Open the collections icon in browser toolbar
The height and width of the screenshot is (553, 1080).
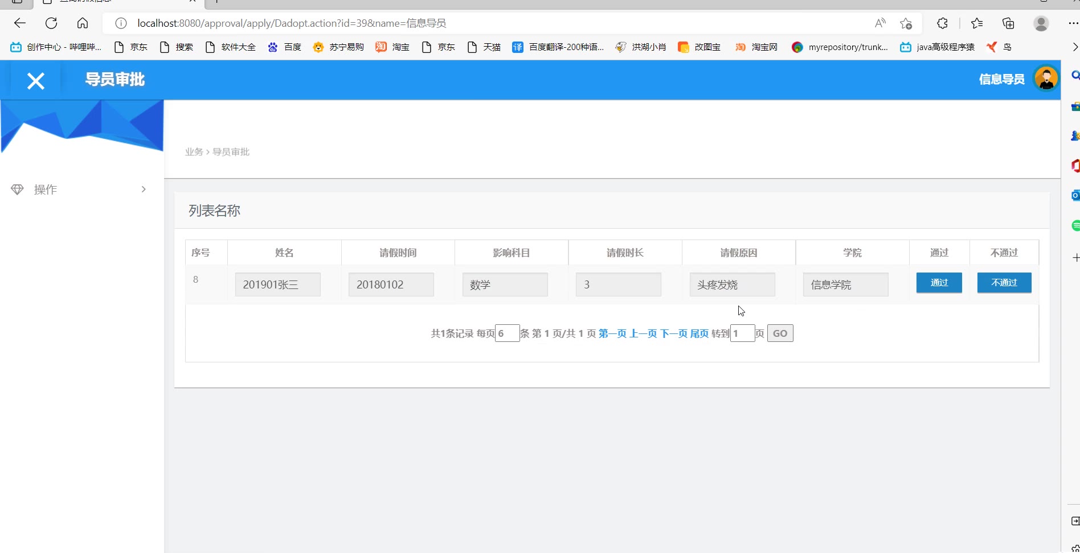pyautogui.click(x=1008, y=23)
